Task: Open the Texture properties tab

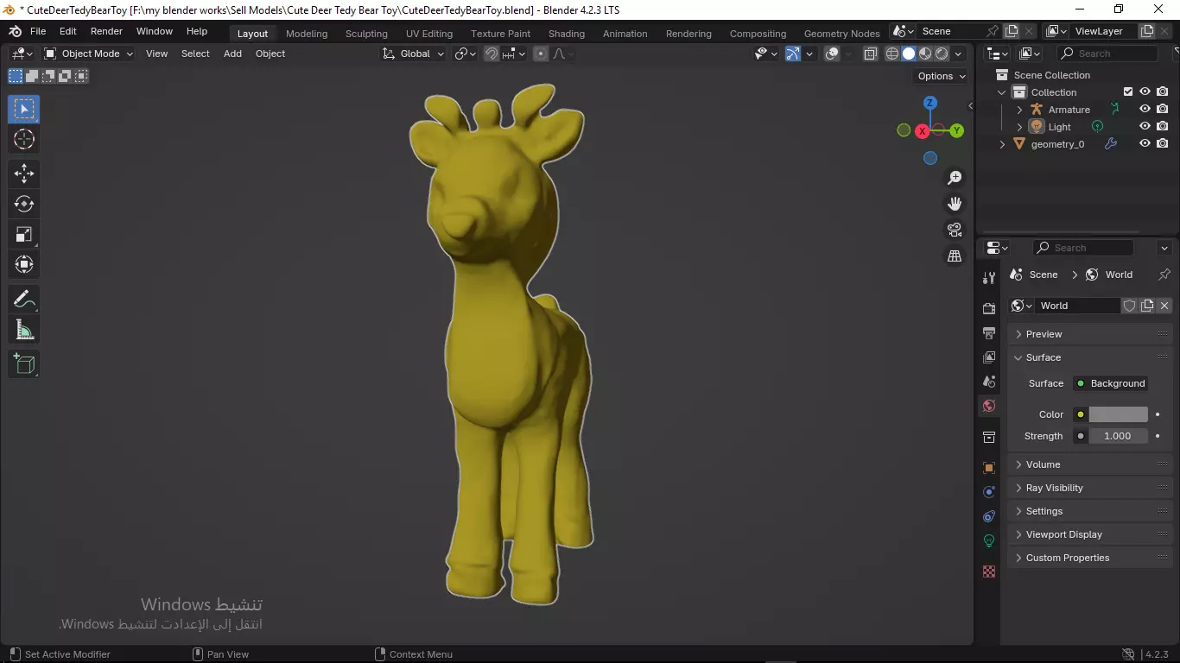Action: click(x=989, y=571)
